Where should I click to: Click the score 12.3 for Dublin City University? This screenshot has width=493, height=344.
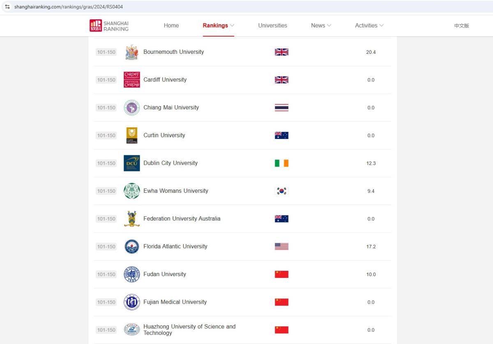(x=371, y=163)
